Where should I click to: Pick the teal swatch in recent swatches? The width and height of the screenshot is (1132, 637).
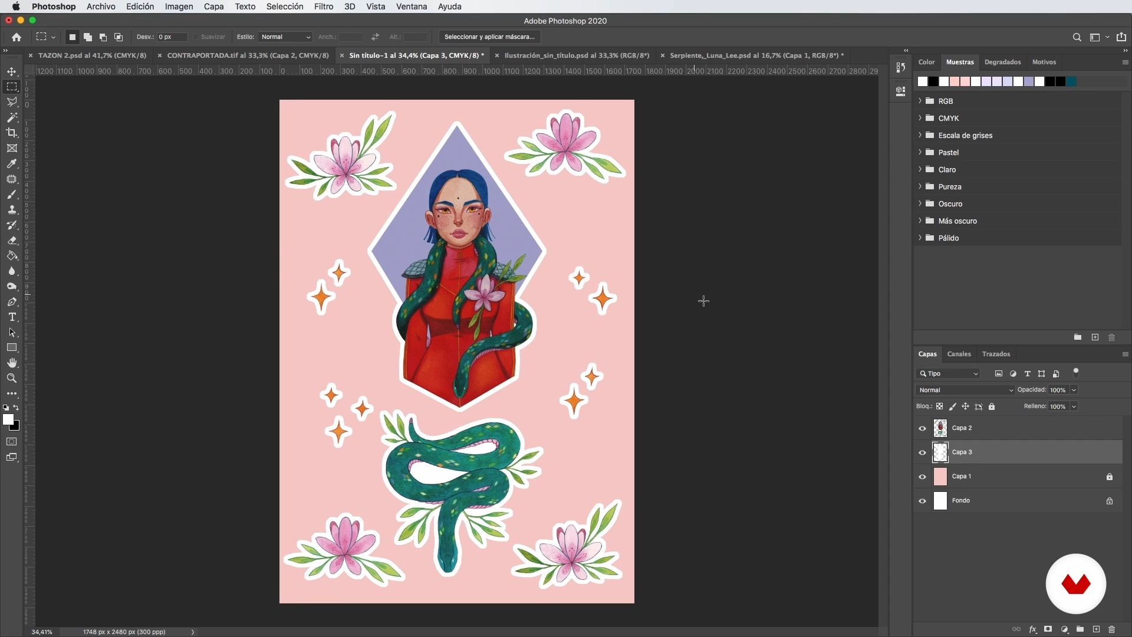pos(1071,81)
